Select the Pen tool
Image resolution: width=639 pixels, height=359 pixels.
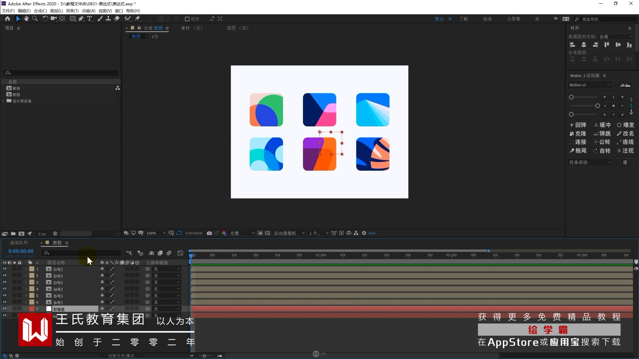pos(81,19)
